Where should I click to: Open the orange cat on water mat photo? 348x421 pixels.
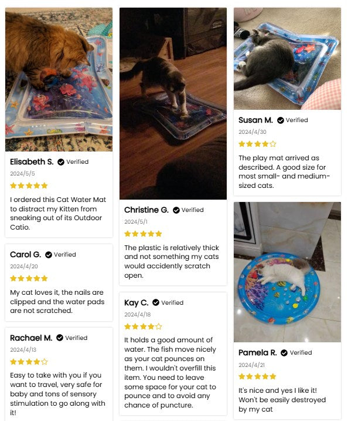coord(59,79)
